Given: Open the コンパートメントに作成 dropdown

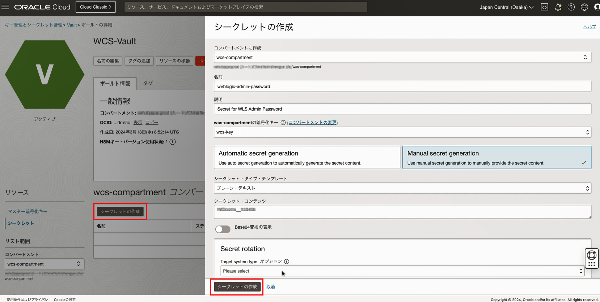Looking at the screenshot, I should click(402, 58).
